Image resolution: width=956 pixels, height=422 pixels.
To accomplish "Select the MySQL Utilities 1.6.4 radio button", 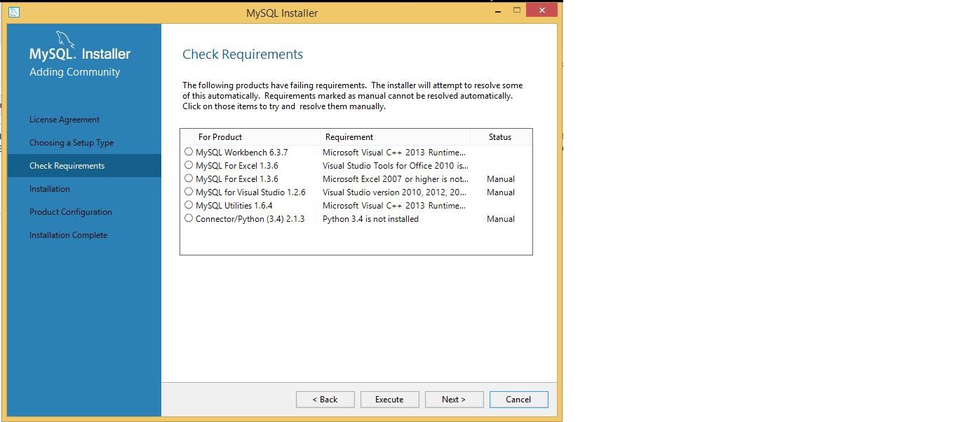I will [x=189, y=205].
